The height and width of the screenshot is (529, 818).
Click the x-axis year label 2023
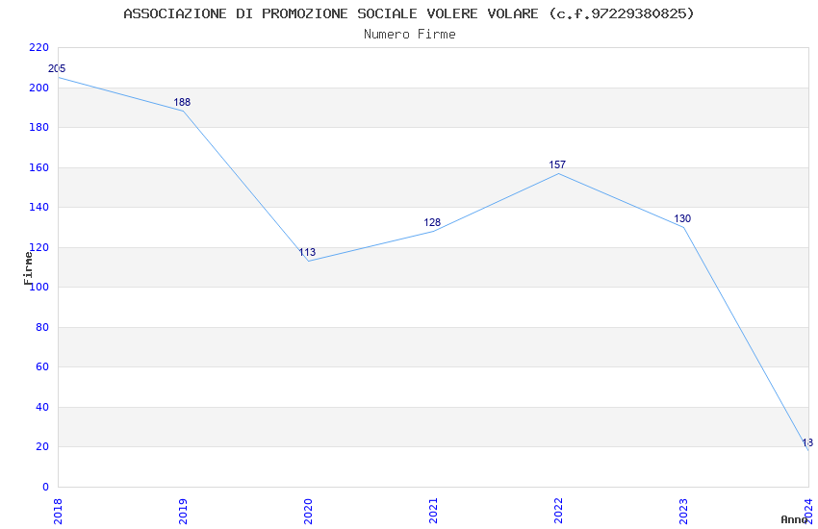click(x=684, y=512)
